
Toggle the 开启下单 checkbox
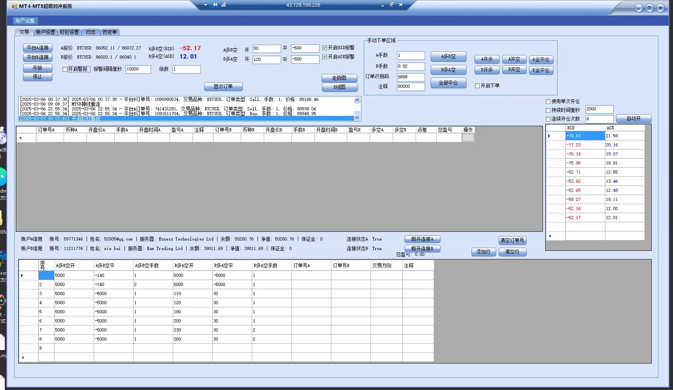pyautogui.click(x=477, y=86)
